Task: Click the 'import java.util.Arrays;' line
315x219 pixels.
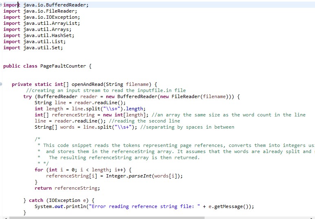Action: point(37,29)
